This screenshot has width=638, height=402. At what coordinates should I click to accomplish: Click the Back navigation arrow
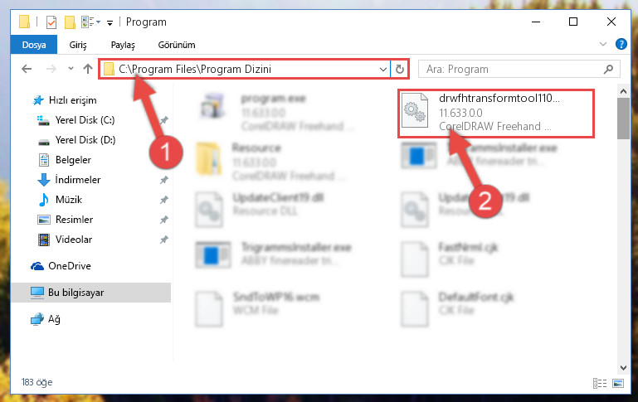coord(27,69)
